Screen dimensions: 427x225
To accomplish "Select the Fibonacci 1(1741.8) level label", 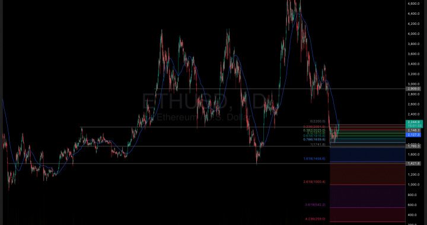I will [x=318, y=144].
